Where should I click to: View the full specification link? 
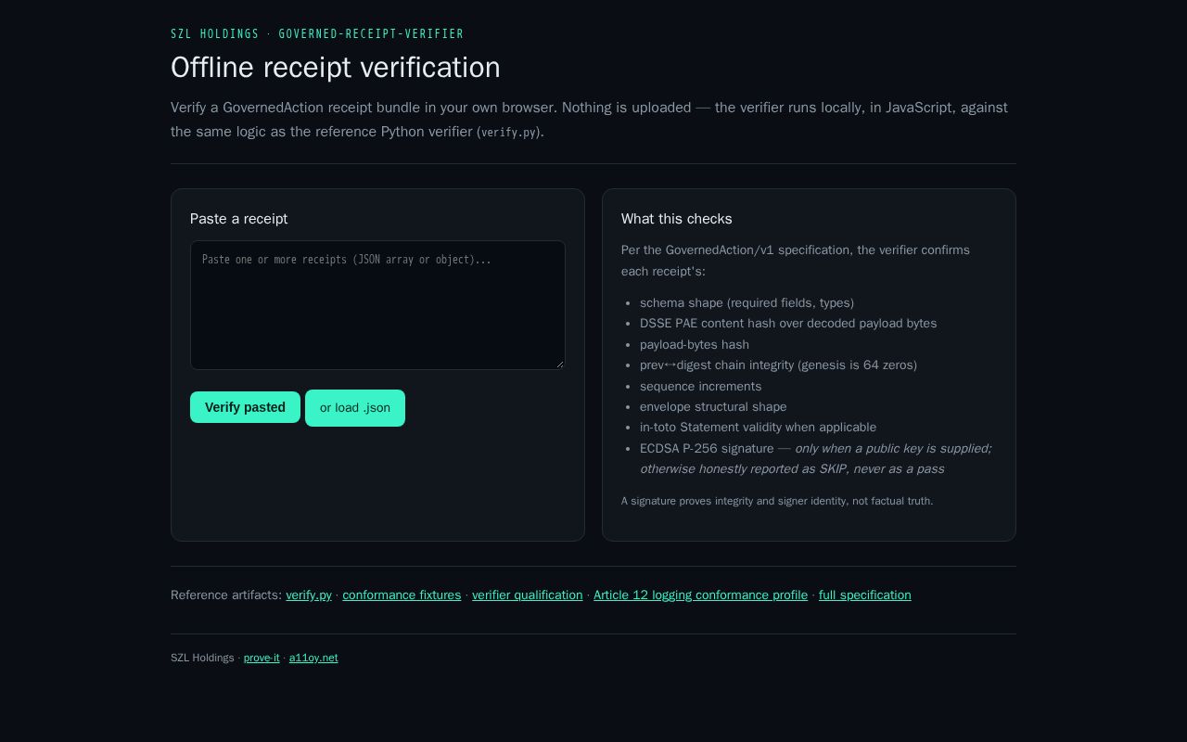point(865,595)
